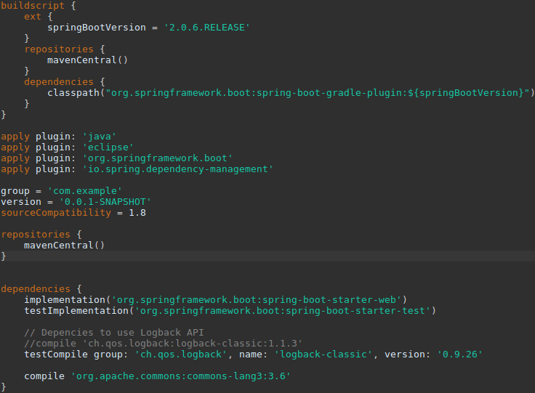The image size is (535, 393).
Task: Click the 'io.spring.dependency-management' plugin string
Action: (x=178, y=169)
